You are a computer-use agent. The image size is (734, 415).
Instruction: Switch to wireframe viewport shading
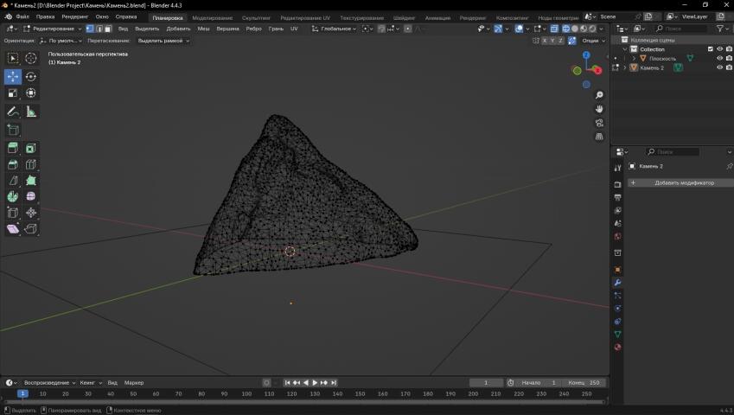coord(566,29)
